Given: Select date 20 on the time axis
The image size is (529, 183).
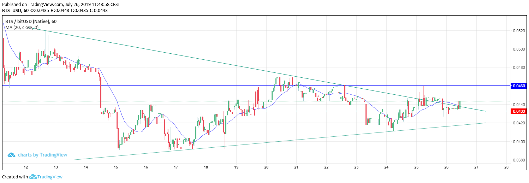Looking at the screenshot, I should (x=266, y=167).
